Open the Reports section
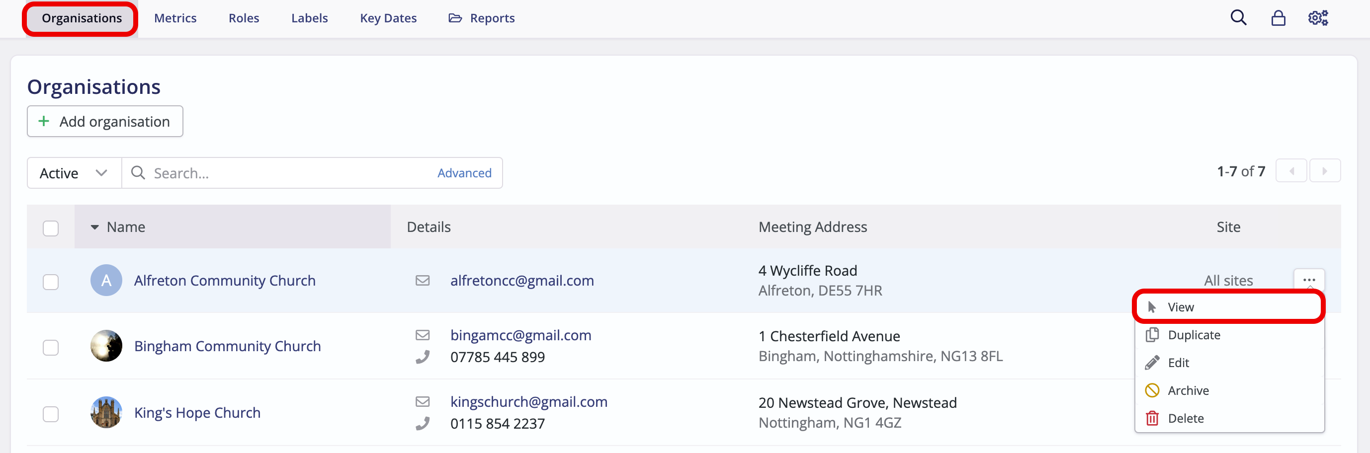The height and width of the screenshot is (453, 1370). click(481, 17)
